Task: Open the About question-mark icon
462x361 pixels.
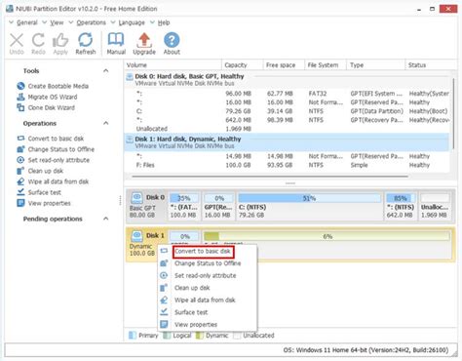Action: [172, 40]
